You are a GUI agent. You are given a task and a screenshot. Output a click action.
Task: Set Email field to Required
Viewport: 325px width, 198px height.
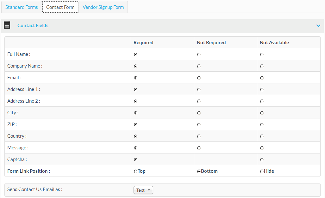click(x=135, y=78)
